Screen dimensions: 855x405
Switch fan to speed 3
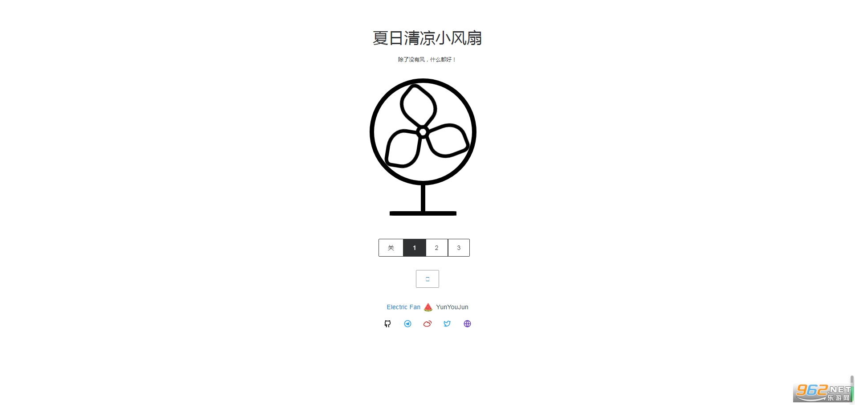(459, 248)
